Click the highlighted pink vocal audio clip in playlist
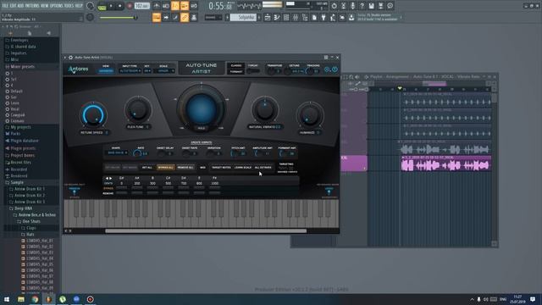Screen dimensions: 542x305 [x=446, y=164]
